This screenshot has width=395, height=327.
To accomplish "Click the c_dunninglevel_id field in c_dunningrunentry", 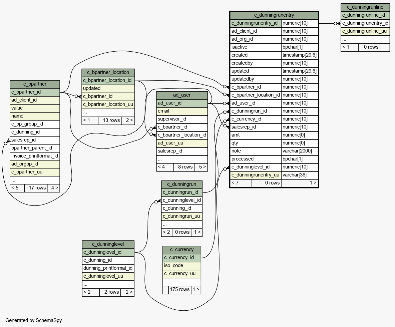I will (x=255, y=167).
